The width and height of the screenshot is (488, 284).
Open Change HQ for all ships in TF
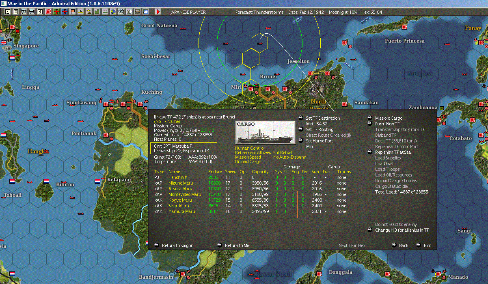370,230
